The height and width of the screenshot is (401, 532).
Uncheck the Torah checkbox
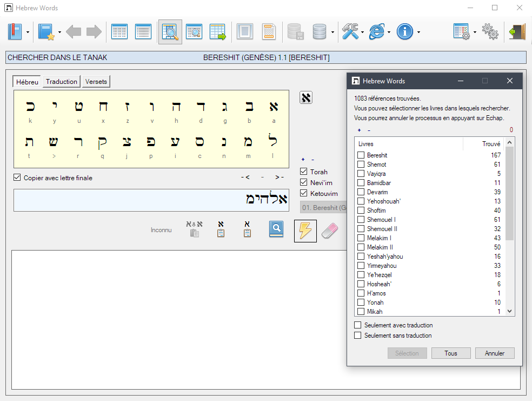point(304,172)
